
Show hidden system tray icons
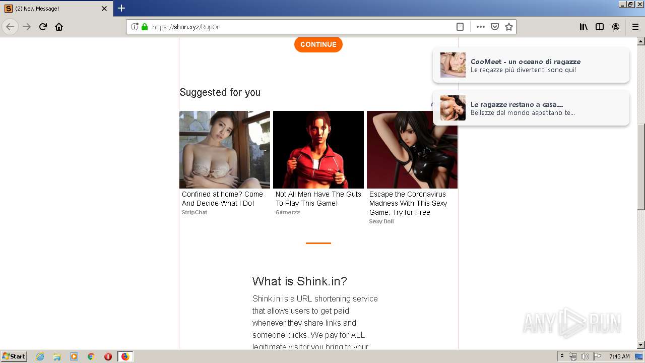pyautogui.click(x=562, y=356)
